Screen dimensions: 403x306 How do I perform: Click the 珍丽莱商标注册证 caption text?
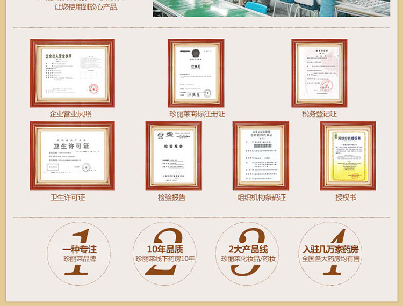tap(197, 114)
